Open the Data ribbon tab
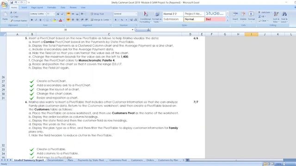This screenshot has width=296, height=166. [63, 7]
